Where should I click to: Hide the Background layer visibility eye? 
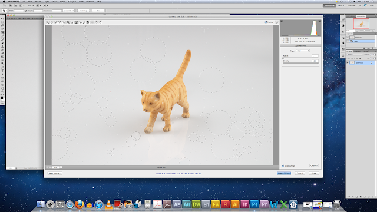[348, 63]
